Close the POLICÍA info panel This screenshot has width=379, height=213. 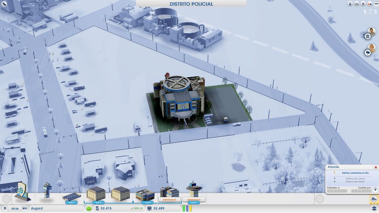coord(376,167)
